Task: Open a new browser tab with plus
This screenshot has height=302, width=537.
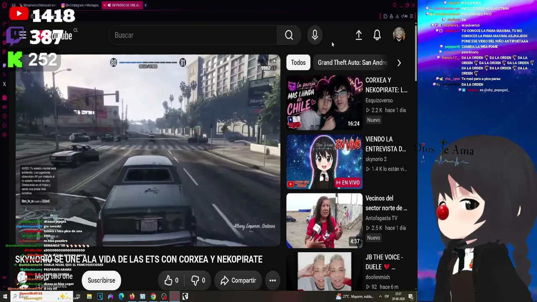Action: coord(146,5)
